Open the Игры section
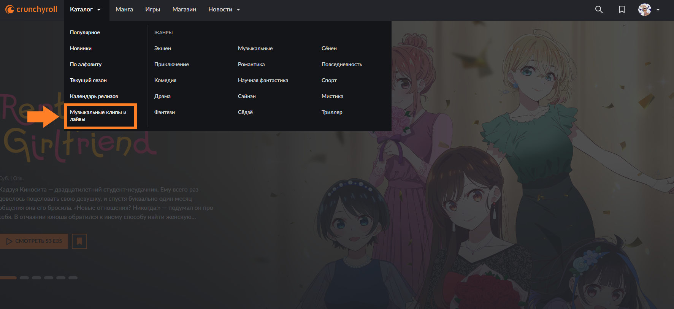 tap(153, 10)
